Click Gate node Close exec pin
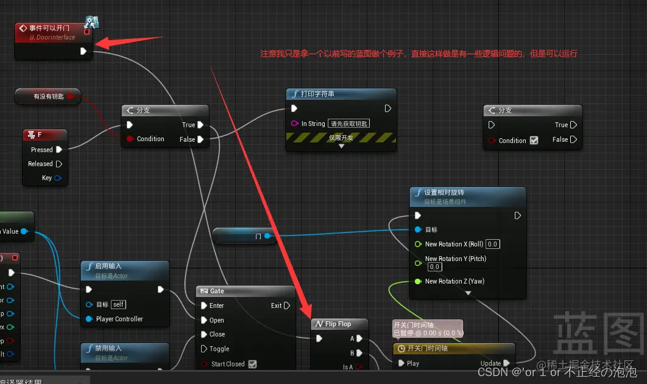This screenshot has width=647, height=384. [x=204, y=334]
